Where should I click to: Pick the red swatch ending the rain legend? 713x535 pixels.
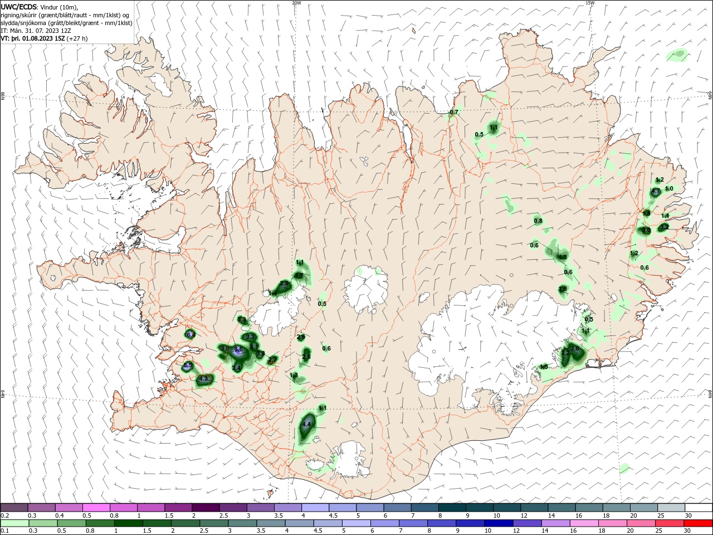coord(699,523)
